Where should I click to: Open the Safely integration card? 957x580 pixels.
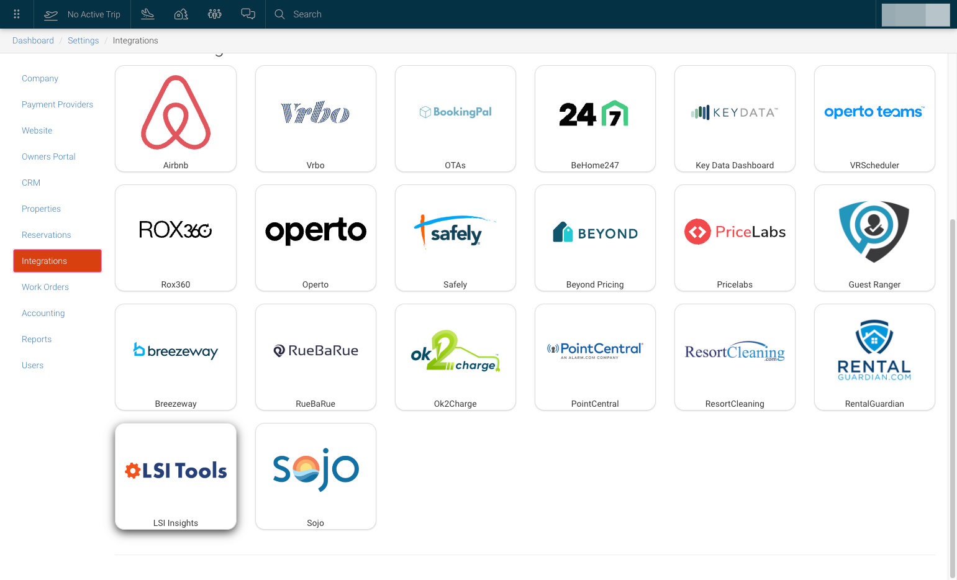455,238
